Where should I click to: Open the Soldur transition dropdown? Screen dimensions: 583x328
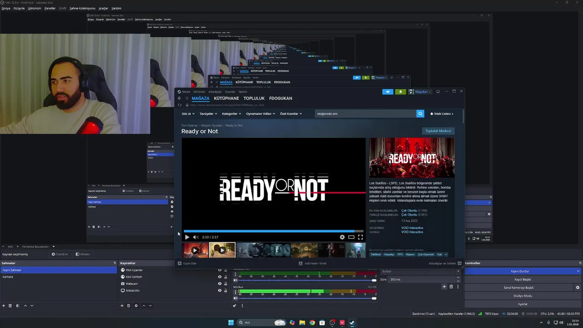[421, 271]
